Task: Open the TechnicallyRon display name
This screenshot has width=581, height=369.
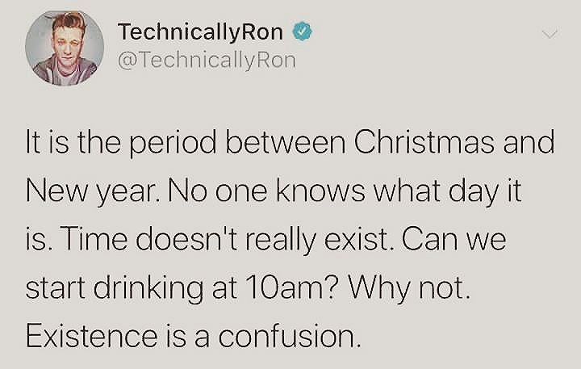Action: tap(200, 32)
